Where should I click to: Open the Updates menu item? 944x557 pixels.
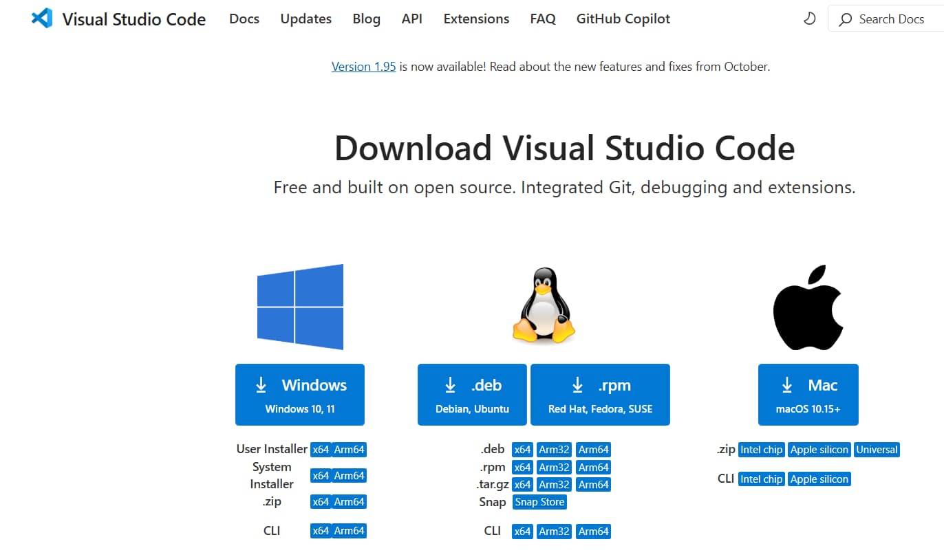coord(306,19)
